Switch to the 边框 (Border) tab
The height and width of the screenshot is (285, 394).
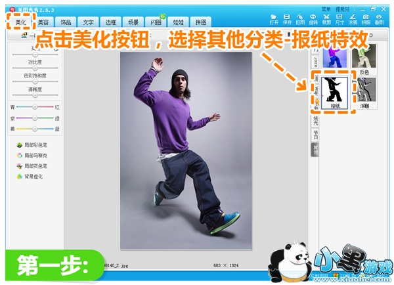pyautogui.click(x=110, y=22)
